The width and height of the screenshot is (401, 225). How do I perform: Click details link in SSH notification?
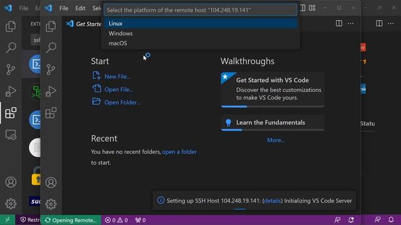[272, 201]
